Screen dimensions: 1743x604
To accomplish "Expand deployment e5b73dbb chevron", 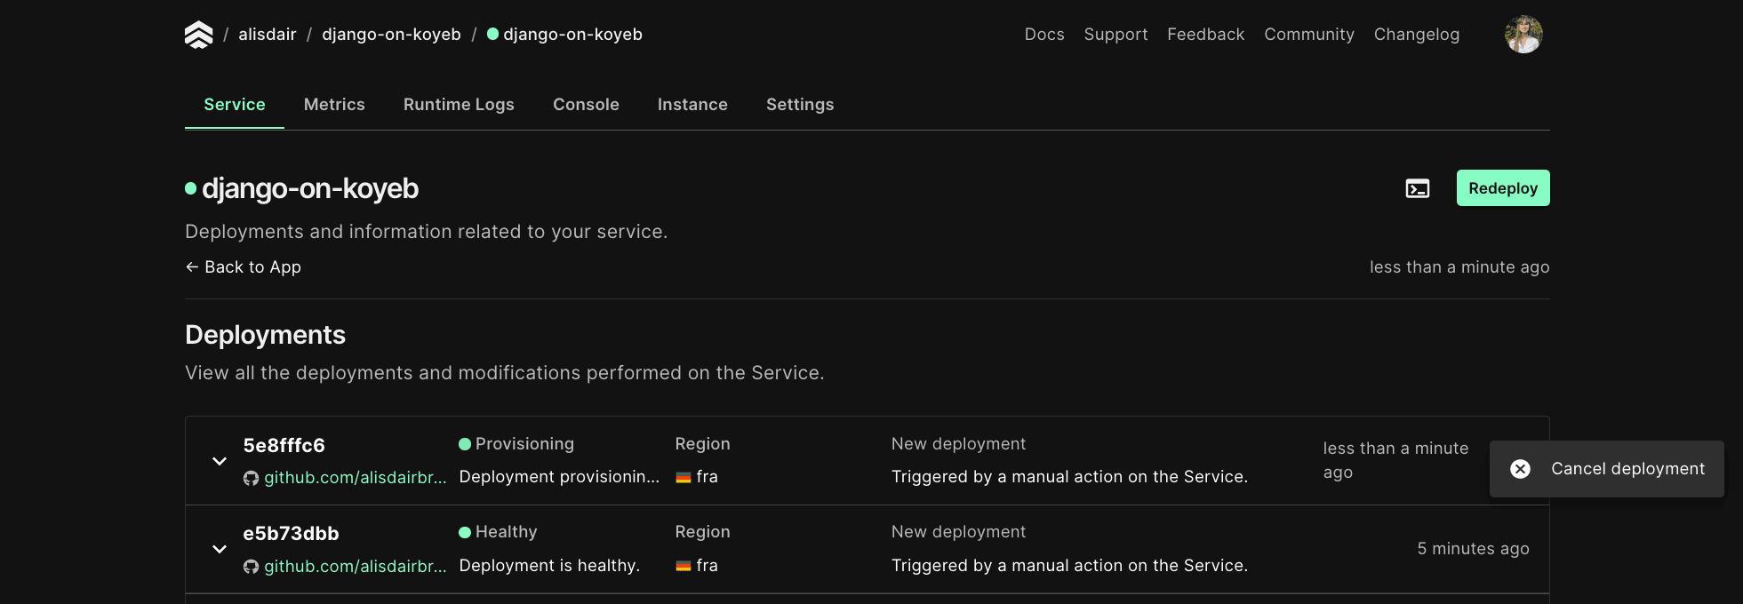I will pyautogui.click(x=220, y=549).
